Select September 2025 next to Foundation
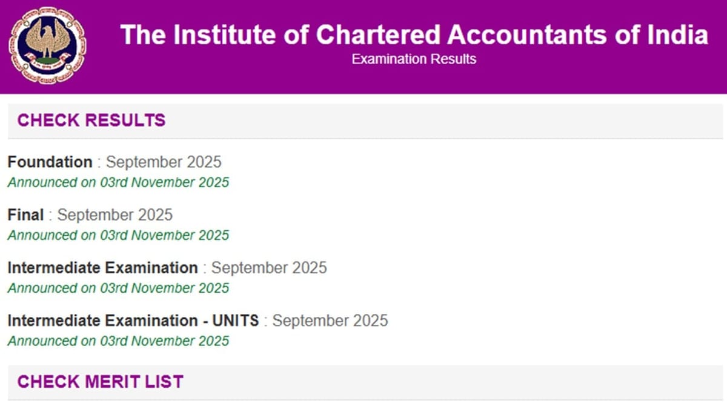Image resolution: width=727 pixels, height=409 pixels. pos(164,162)
